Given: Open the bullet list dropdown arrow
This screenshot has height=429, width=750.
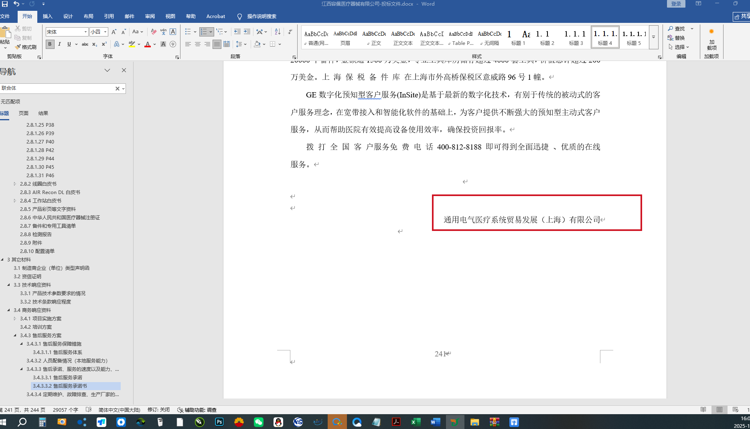Looking at the screenshot, I should click(195, 32).
